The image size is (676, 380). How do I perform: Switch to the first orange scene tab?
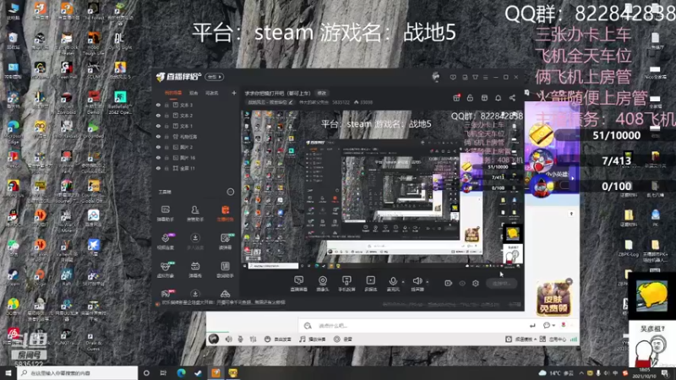[173, 93]
